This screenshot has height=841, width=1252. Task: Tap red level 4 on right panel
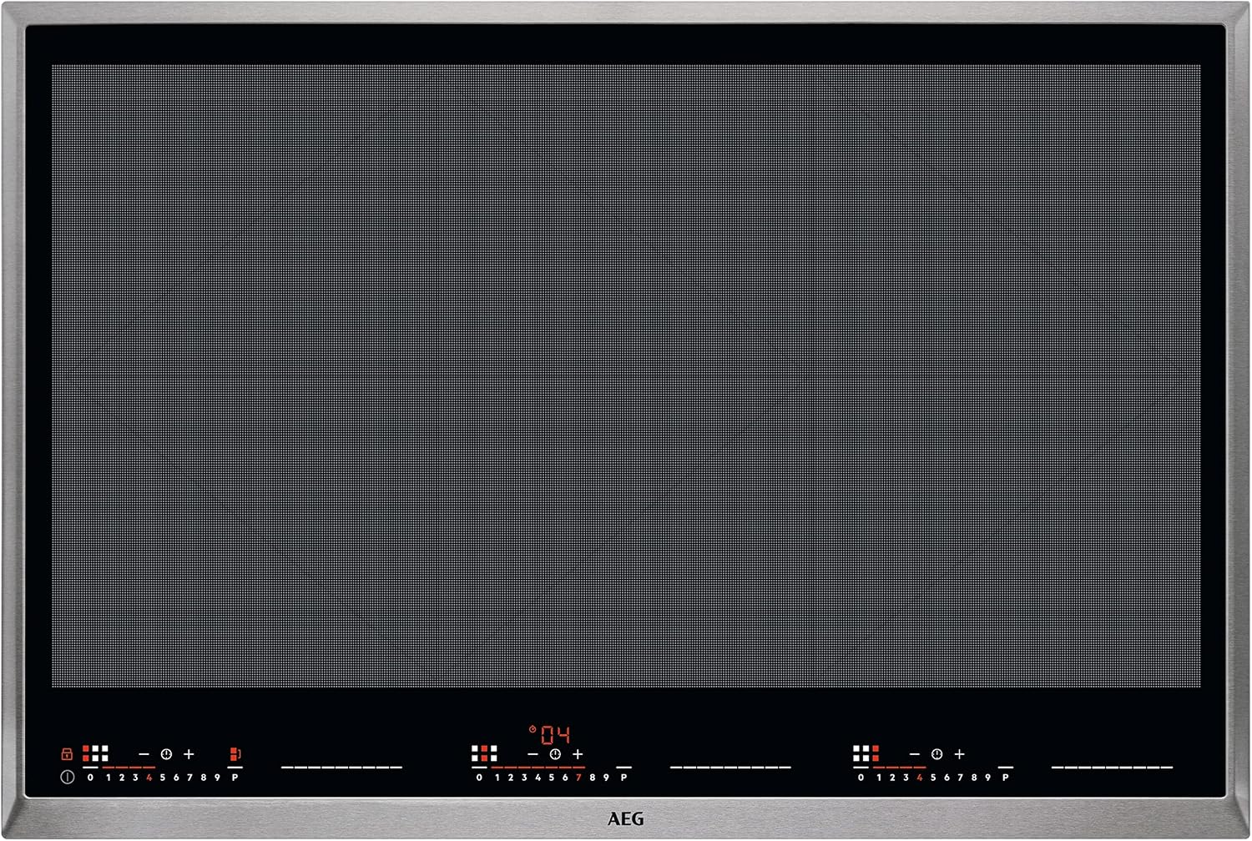pos(919,778)
